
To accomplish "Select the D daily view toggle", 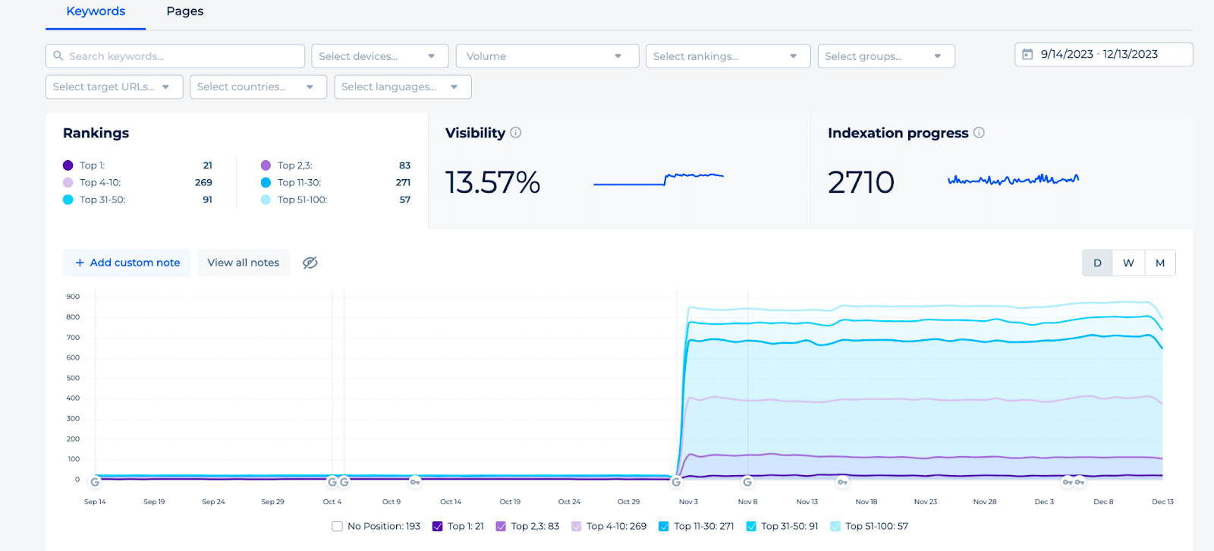I will (x=1097, y=263).
